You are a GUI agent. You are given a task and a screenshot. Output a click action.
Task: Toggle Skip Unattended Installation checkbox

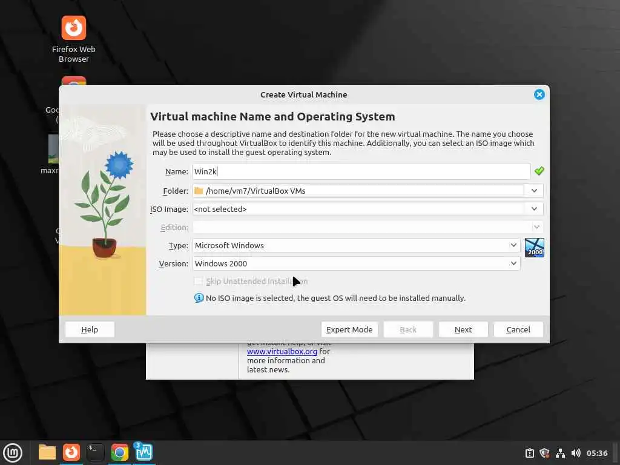(198, 281)
